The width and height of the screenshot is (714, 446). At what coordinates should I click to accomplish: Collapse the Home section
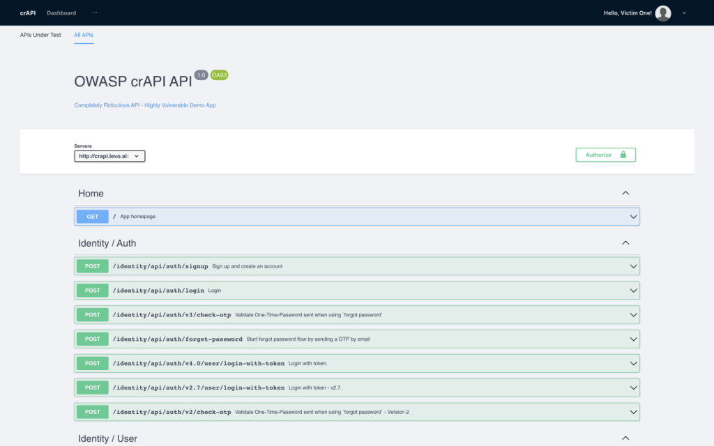(625, 194)
